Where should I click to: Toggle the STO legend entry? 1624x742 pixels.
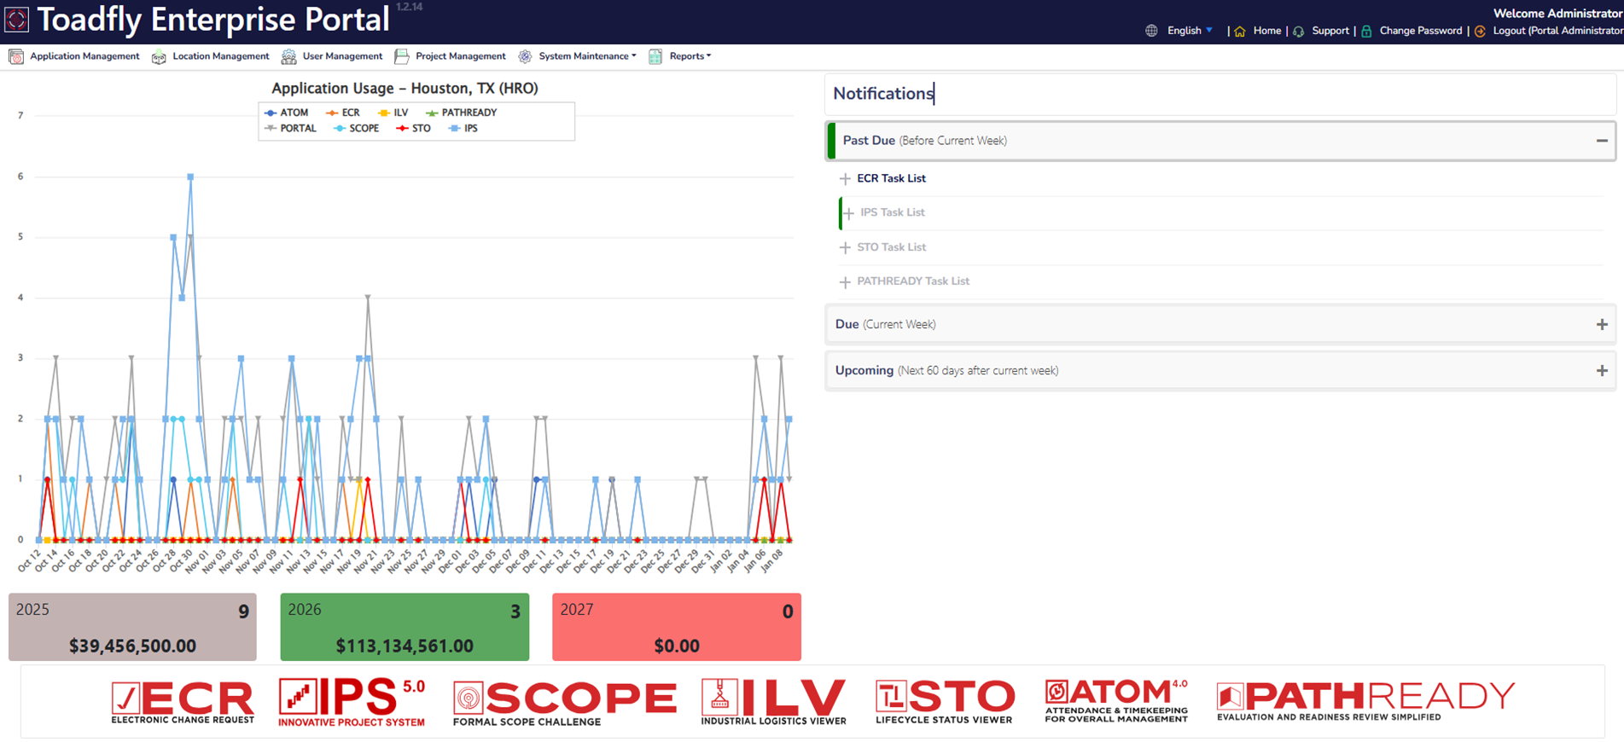tap(414, 129)
